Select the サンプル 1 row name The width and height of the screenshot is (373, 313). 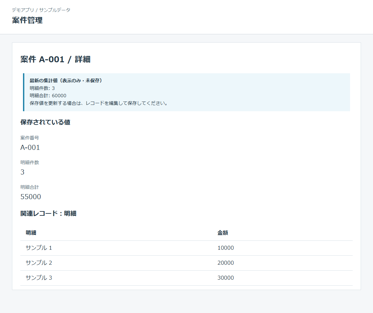click(x=39, y=248)
